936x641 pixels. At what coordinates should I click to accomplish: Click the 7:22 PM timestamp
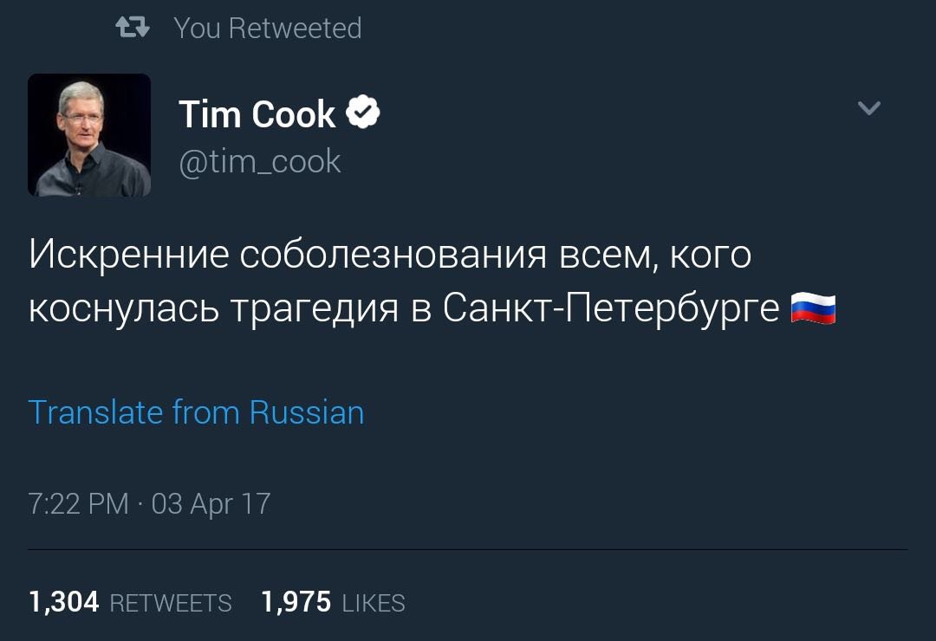pos(78,503)
